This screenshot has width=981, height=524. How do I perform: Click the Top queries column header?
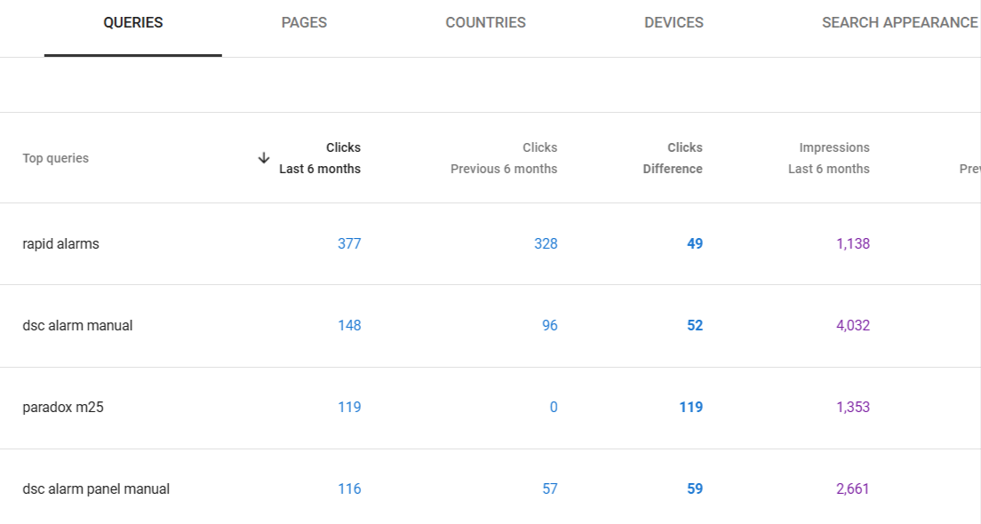[x=56, y=158]
